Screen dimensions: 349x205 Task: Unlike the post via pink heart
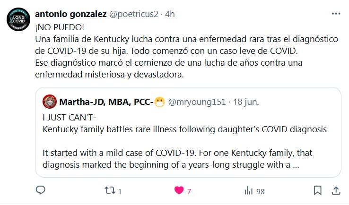[179, 191]
